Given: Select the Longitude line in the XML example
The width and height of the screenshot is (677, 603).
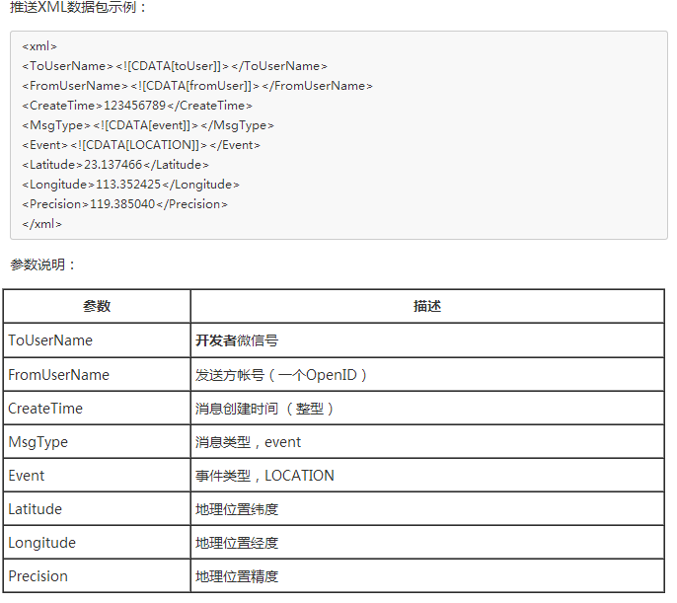Looking at the screenshot, I should (x=130, y=185).
